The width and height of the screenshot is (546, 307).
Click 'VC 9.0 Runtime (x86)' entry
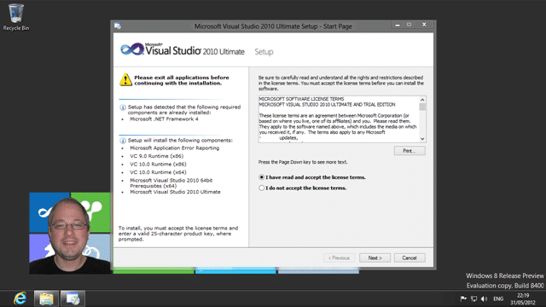click(156, 156)
